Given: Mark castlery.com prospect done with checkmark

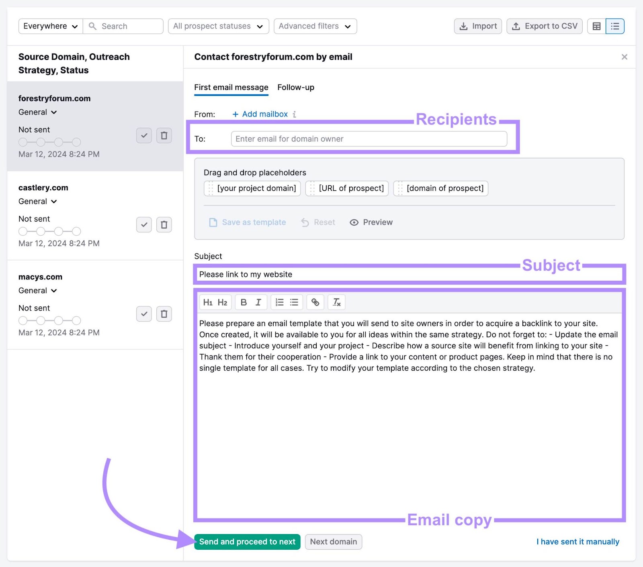Looking at the screenshot, I should (144, 224).
